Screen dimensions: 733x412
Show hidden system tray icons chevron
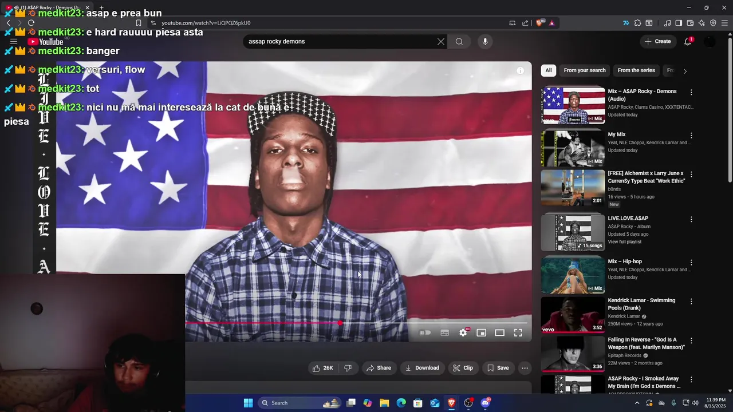coord(638,403)
